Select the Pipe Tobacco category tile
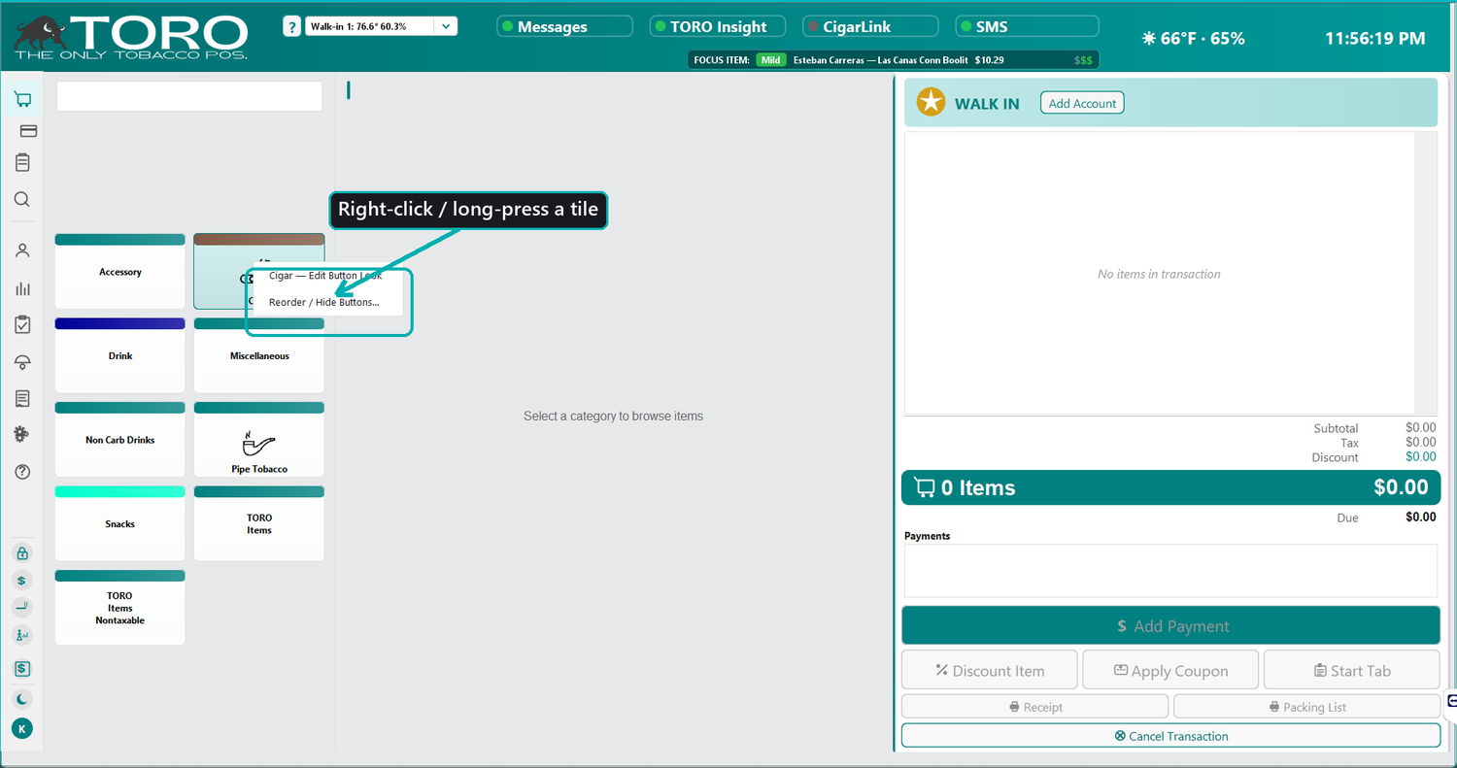Screen dimensions: 1457x768 (x=259, y=440)
